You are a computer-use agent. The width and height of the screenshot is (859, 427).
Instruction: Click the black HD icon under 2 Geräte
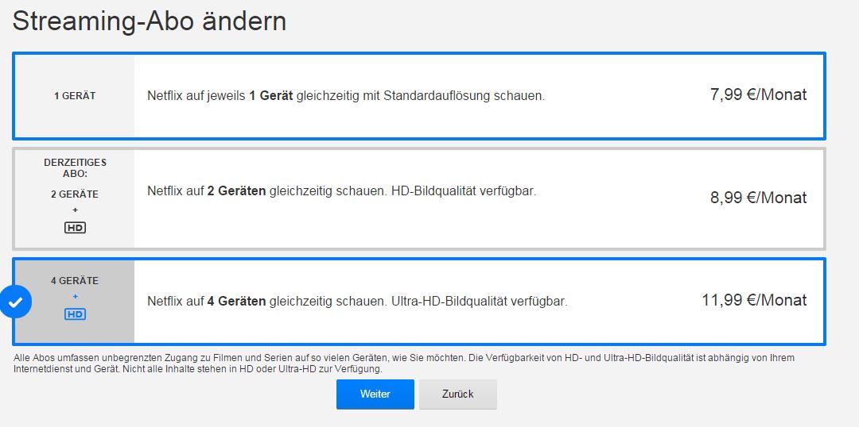point(75,228)
